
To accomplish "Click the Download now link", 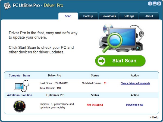I will pos(134,105).
